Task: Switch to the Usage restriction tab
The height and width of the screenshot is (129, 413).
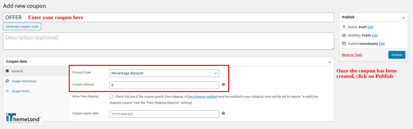Action: coord(24,81)
